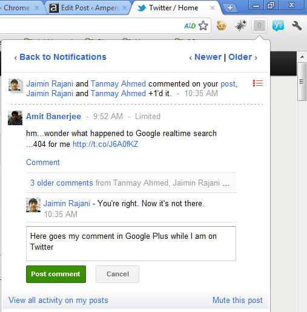Open the A!D extension icon in address bar

point(190,26)
